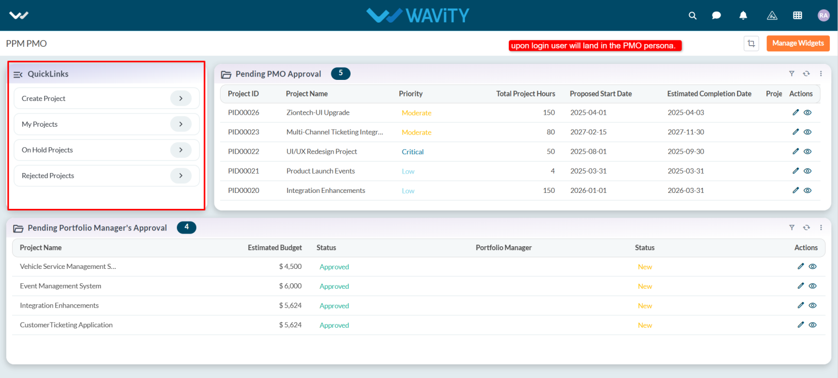The height and width of the screenshot is (378, 838).
Task: Open Create Project quick link
Action: (x=106, y=99)
